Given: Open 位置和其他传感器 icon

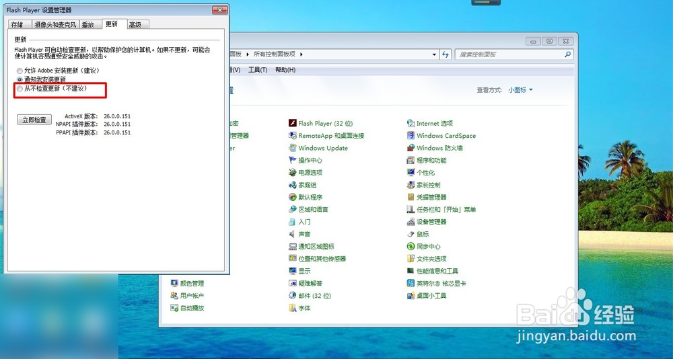Looking at the screenshot, I should point(293,259).
